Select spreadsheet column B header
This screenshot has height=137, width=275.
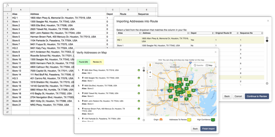pyautogui.click(x=68, y=10)
